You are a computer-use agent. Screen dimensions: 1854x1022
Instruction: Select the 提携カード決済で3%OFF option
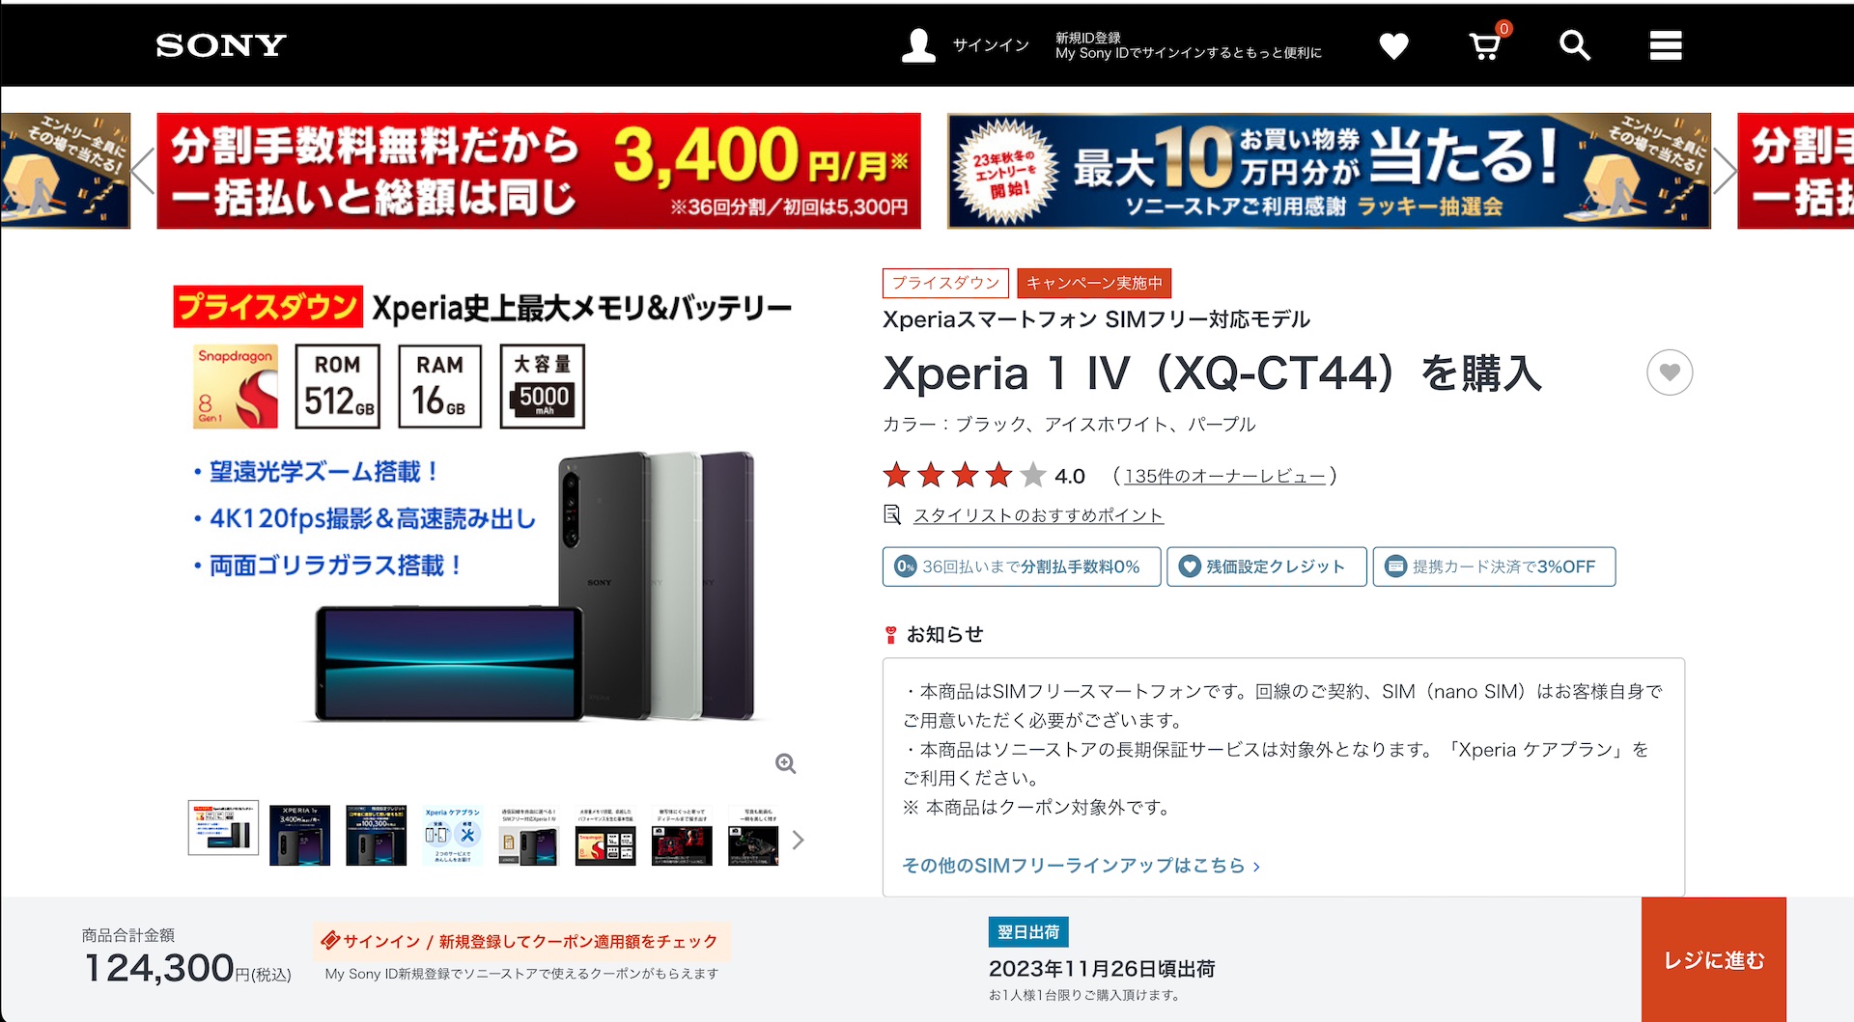tap(1494, 566)
